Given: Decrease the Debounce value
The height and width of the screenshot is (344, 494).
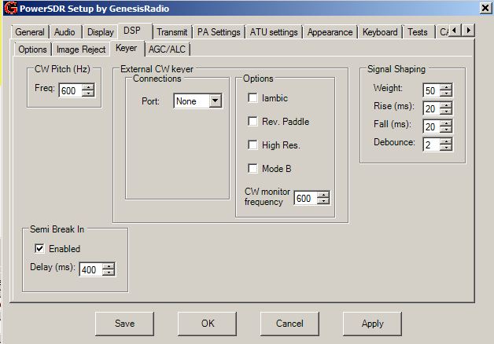Looking at the screenshot, I should click(x=446, y=148).
